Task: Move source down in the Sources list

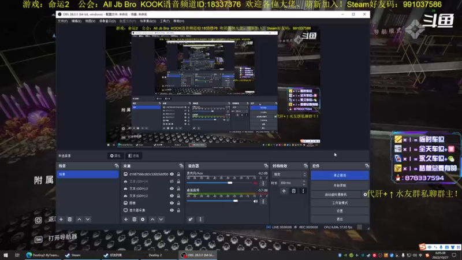Action: [x=161, y=220]
